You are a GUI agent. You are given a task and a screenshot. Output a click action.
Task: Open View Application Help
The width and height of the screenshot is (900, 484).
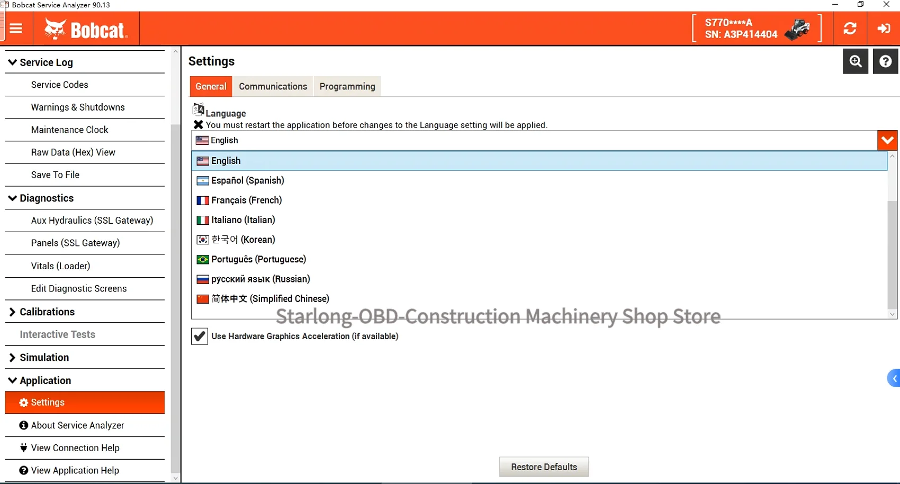click(x=85, y=470)
